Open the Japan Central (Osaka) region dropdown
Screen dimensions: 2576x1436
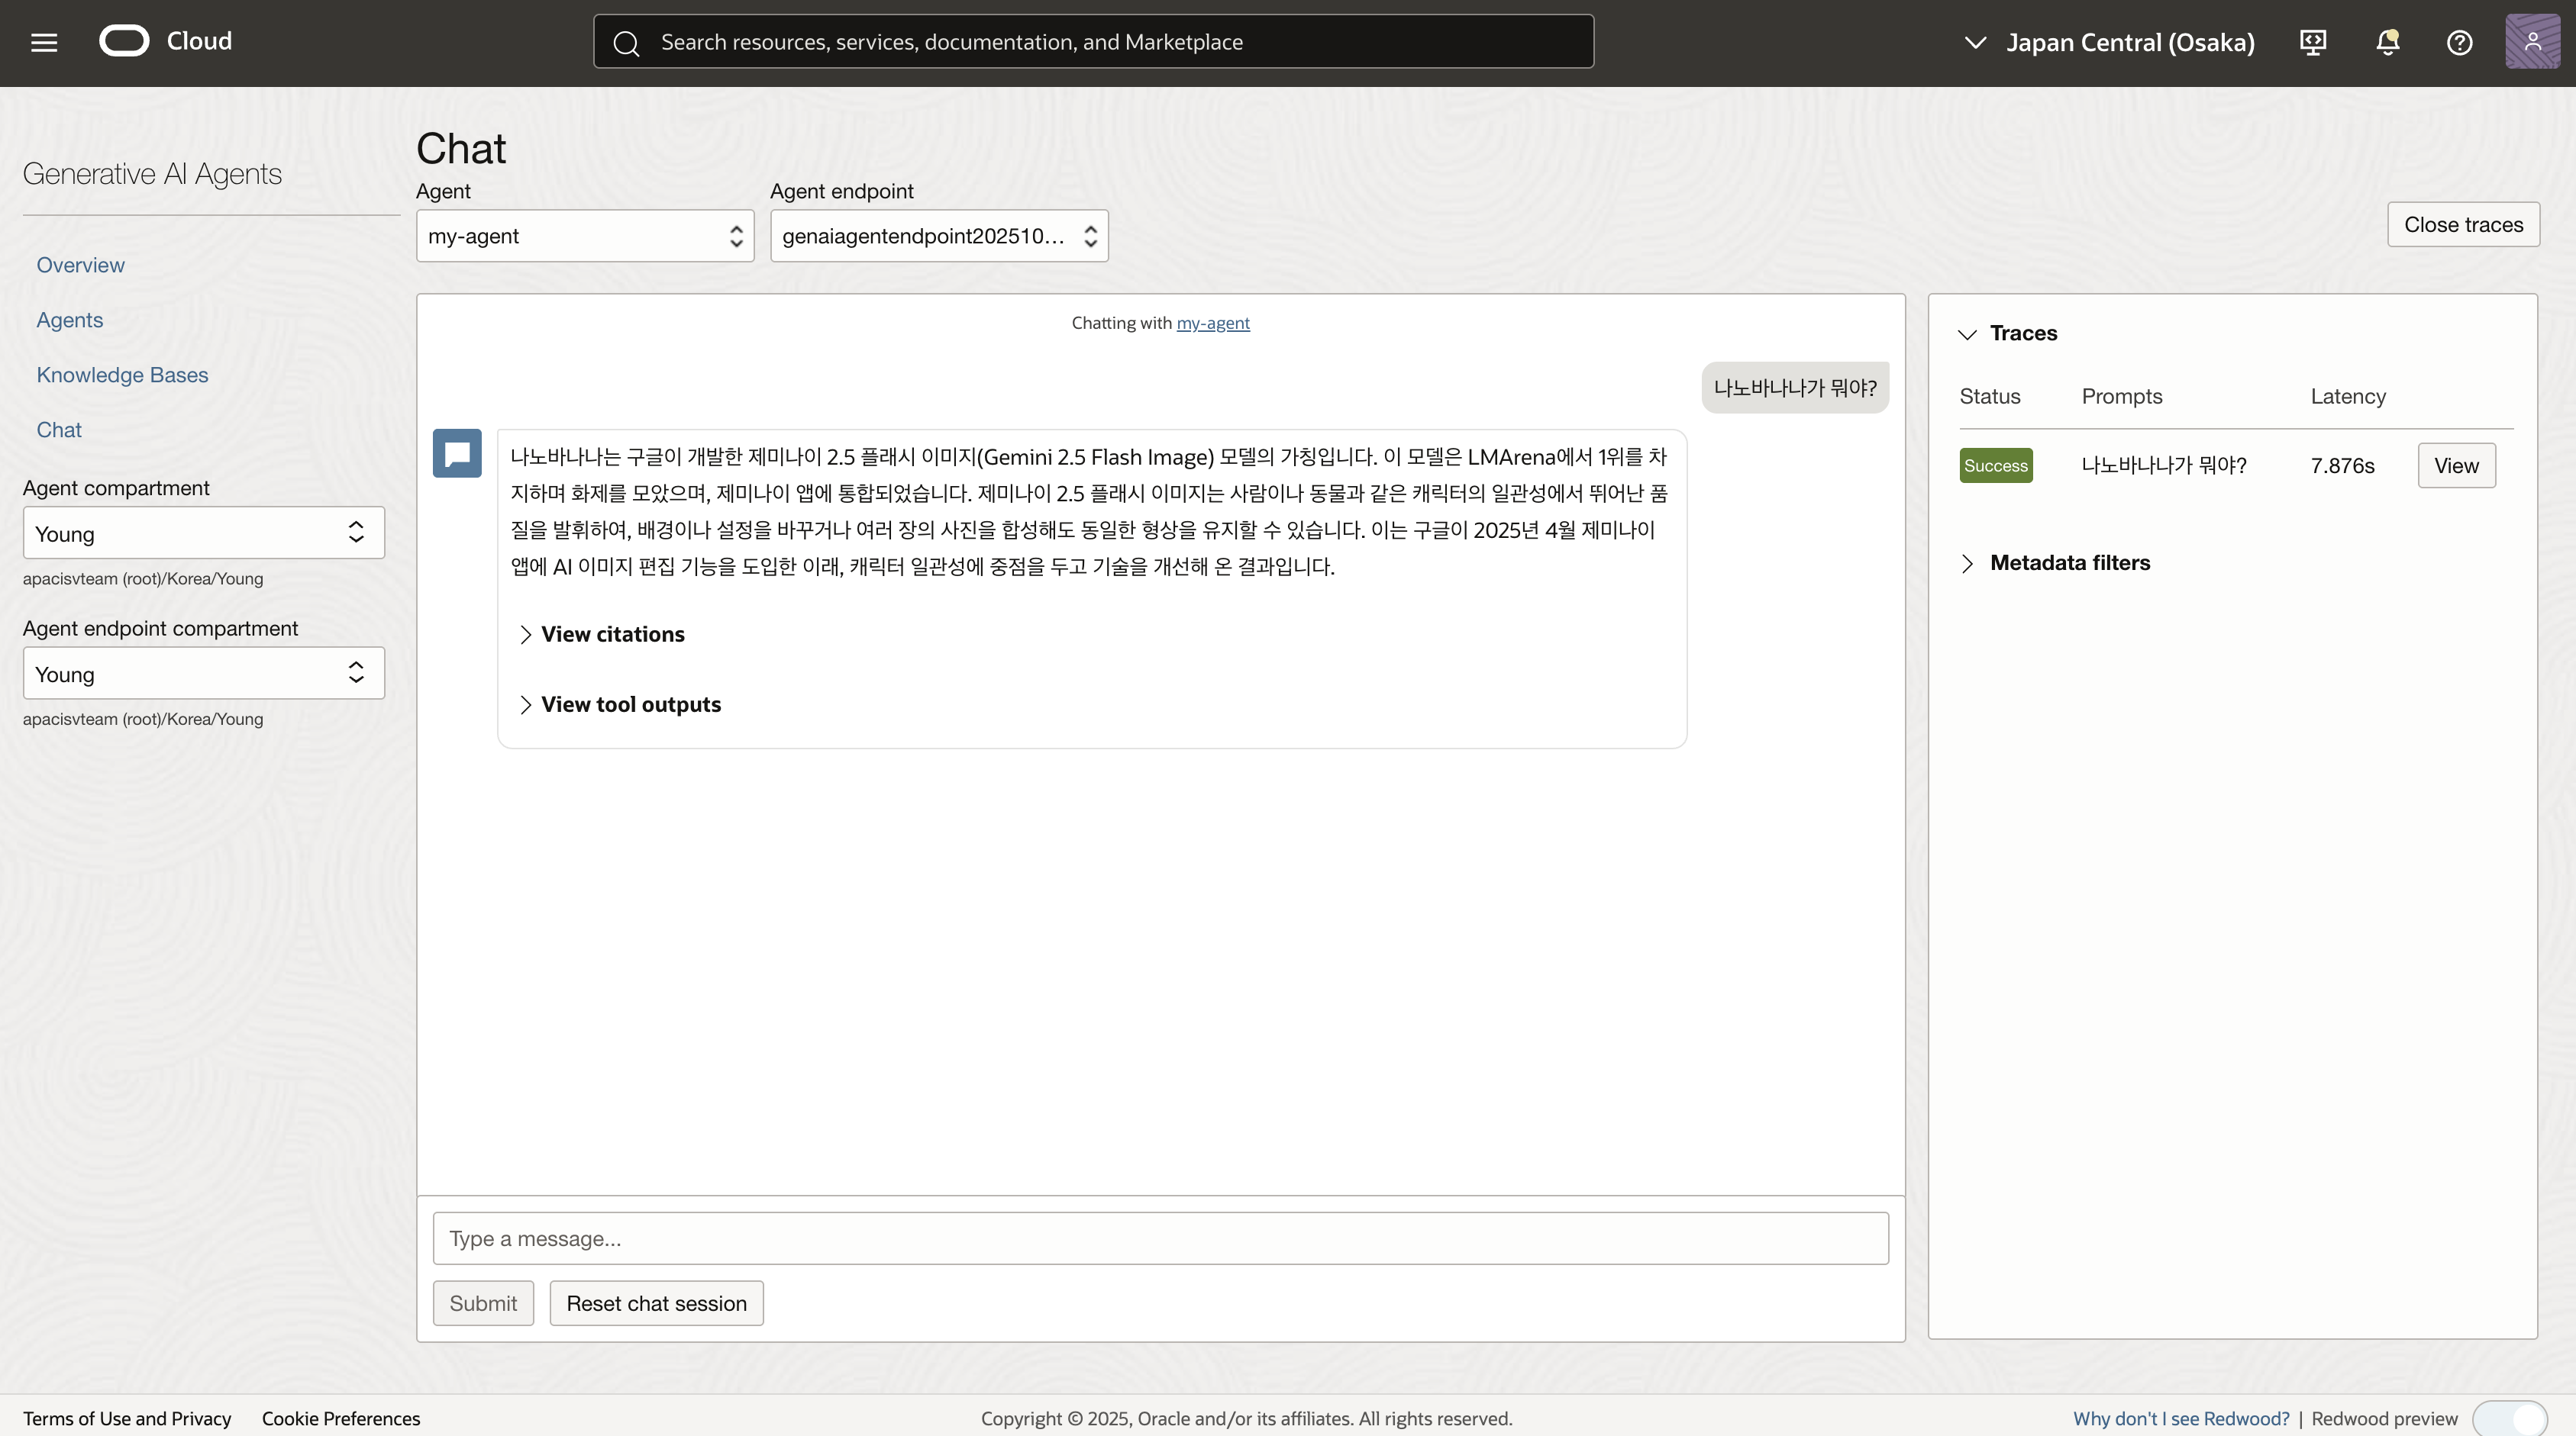pyautogui.click(x=2110, y=42)
